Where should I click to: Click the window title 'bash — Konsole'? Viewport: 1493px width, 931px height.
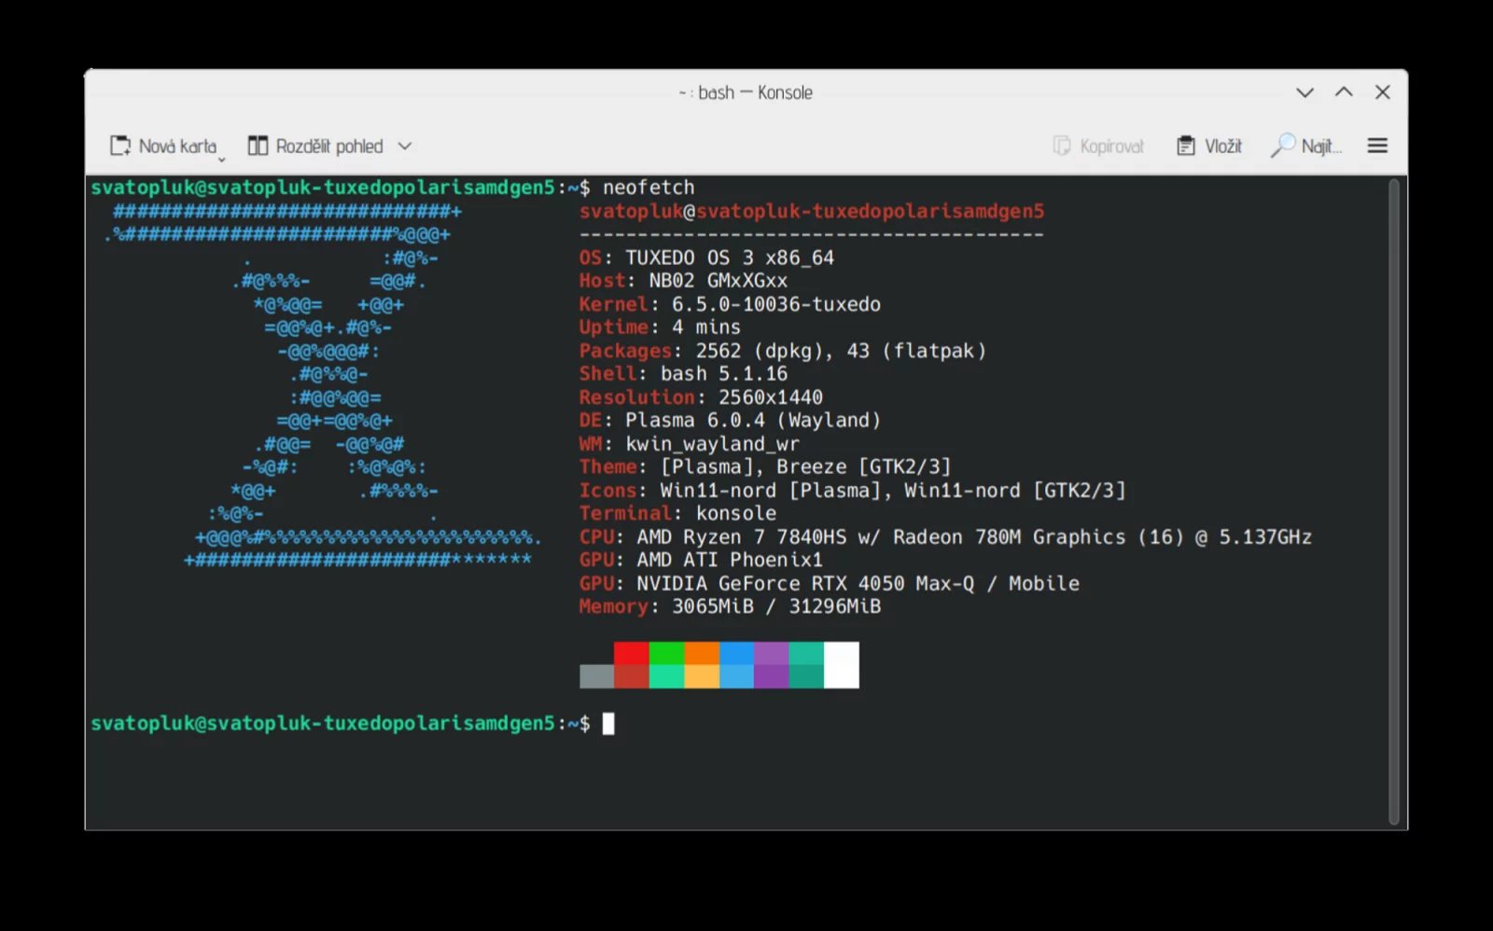[x=755, y=92]
